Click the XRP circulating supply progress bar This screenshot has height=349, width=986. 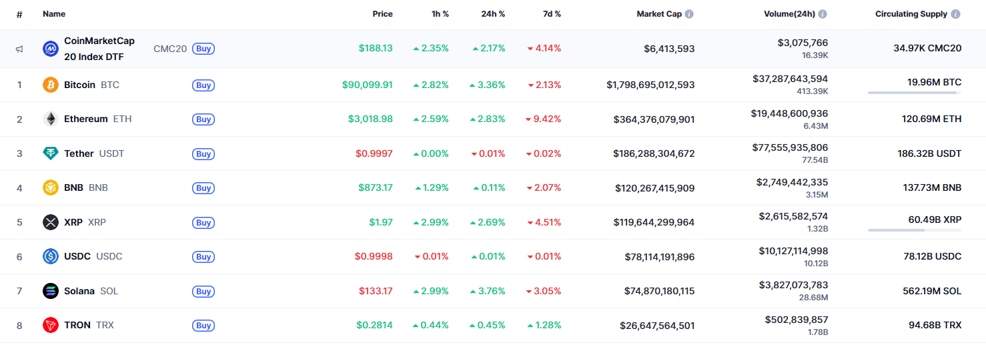(x=915, y=230)
